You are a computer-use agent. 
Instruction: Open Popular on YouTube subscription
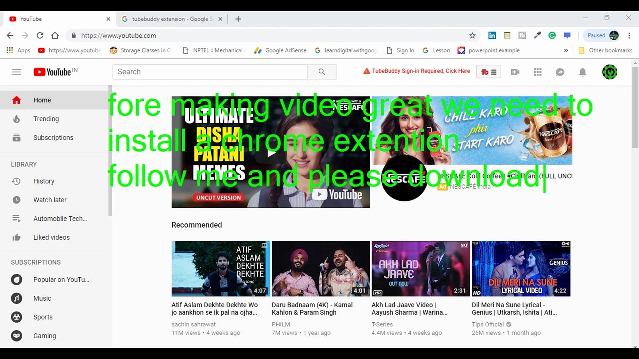pyautogui.click(x=54, y=280)
